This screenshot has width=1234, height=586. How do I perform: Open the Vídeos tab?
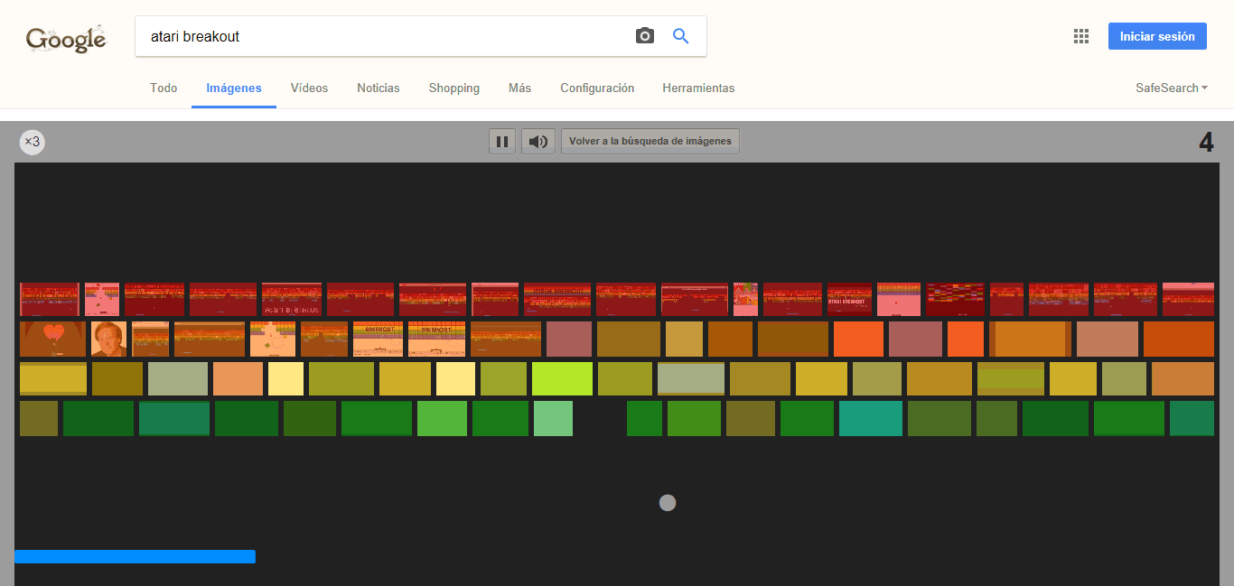pos(309,88)
